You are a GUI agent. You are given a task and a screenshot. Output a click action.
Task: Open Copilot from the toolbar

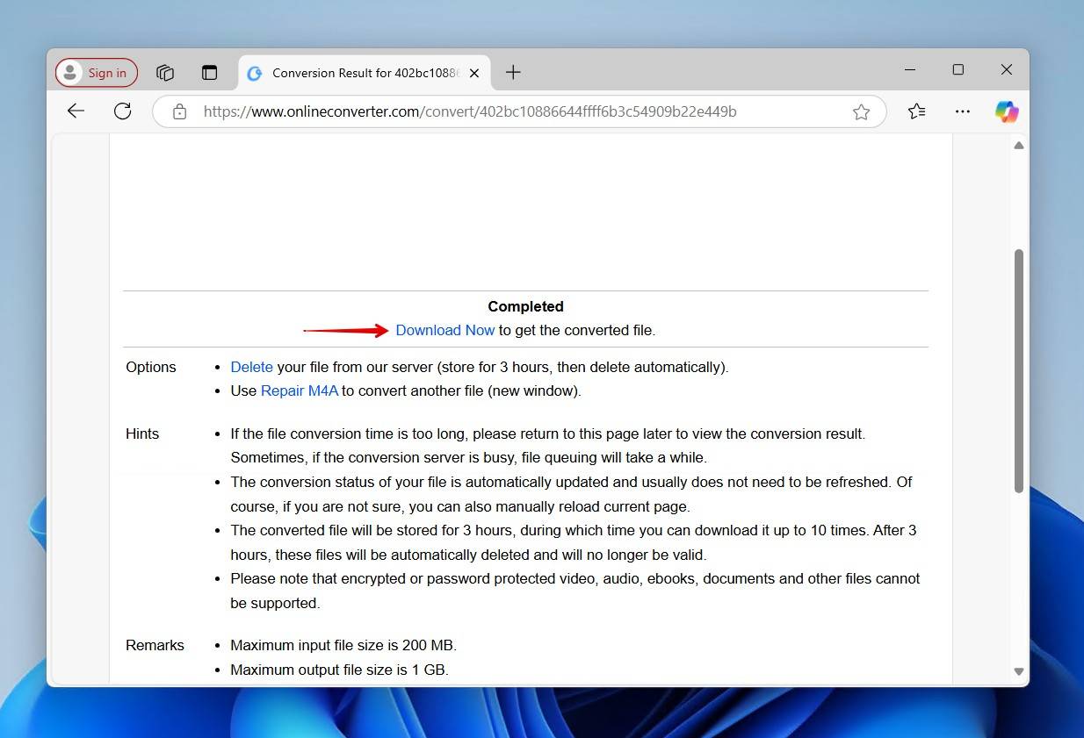point(1007,111)
